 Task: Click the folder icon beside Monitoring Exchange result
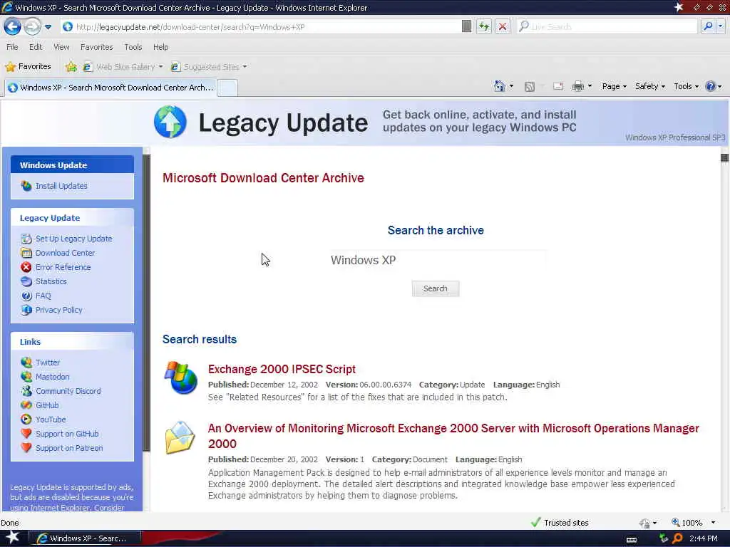[180, 438]
